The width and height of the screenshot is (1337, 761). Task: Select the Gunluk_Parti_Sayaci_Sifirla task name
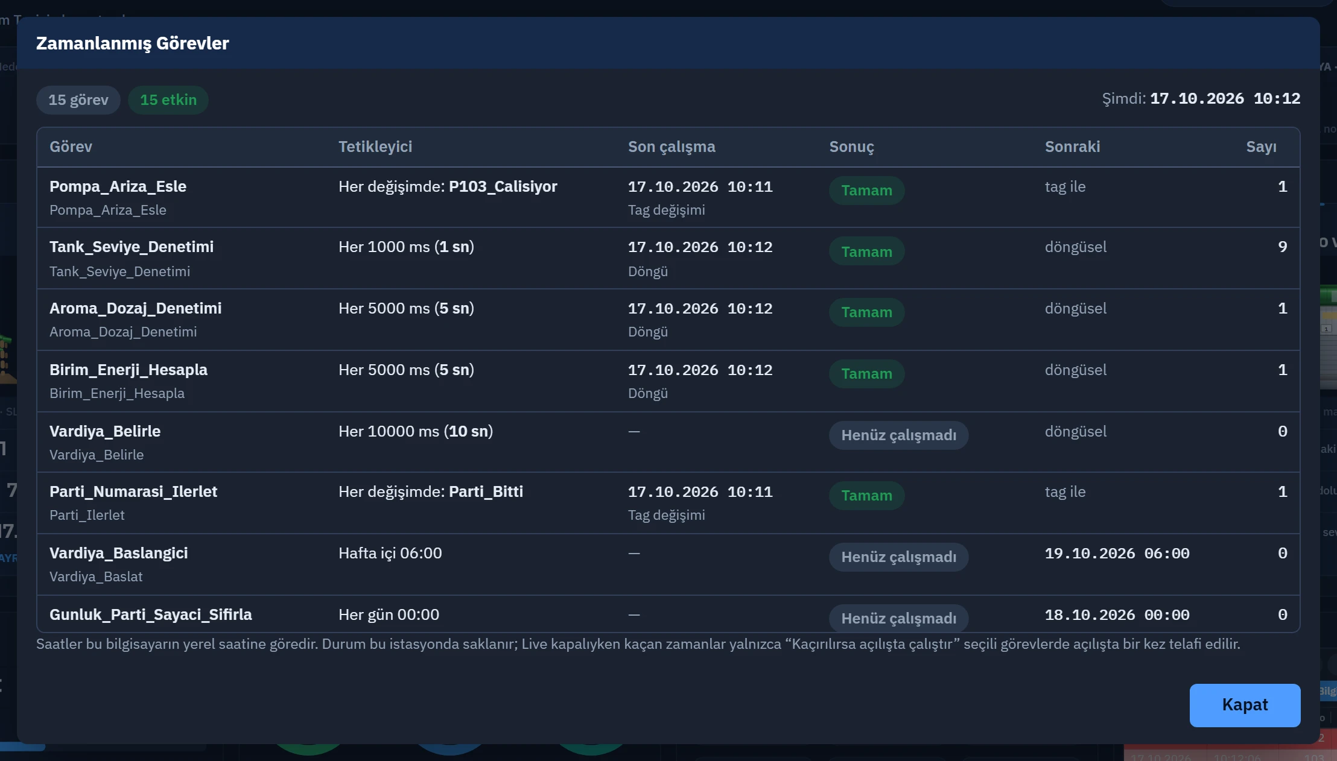151,614
